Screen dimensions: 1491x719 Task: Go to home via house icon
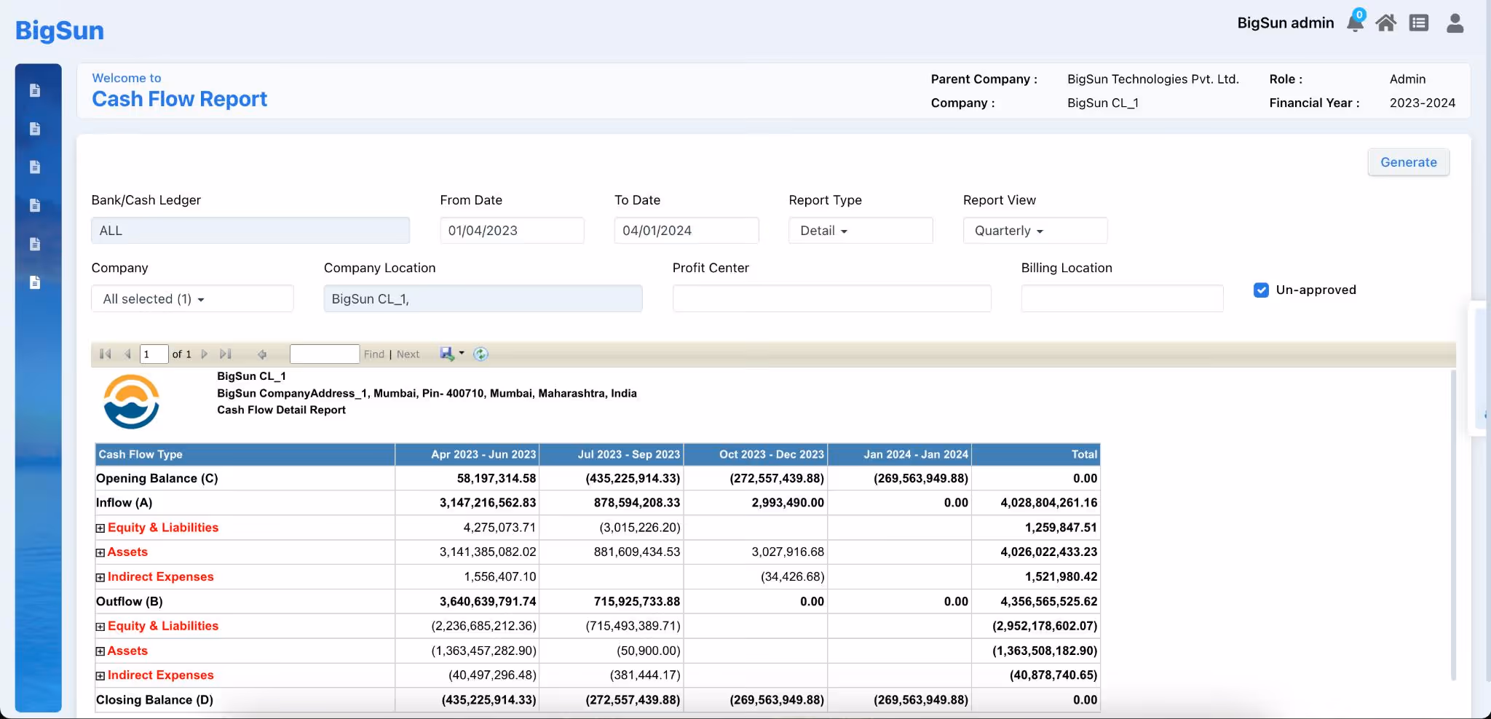click(1386, 23)
